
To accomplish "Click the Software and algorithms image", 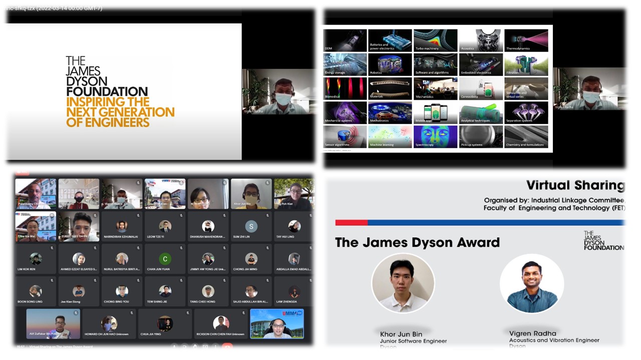I will [435, 64].
